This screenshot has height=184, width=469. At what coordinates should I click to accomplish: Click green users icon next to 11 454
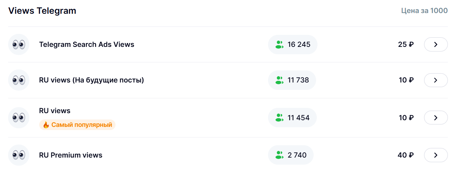[x=279, y=118]
